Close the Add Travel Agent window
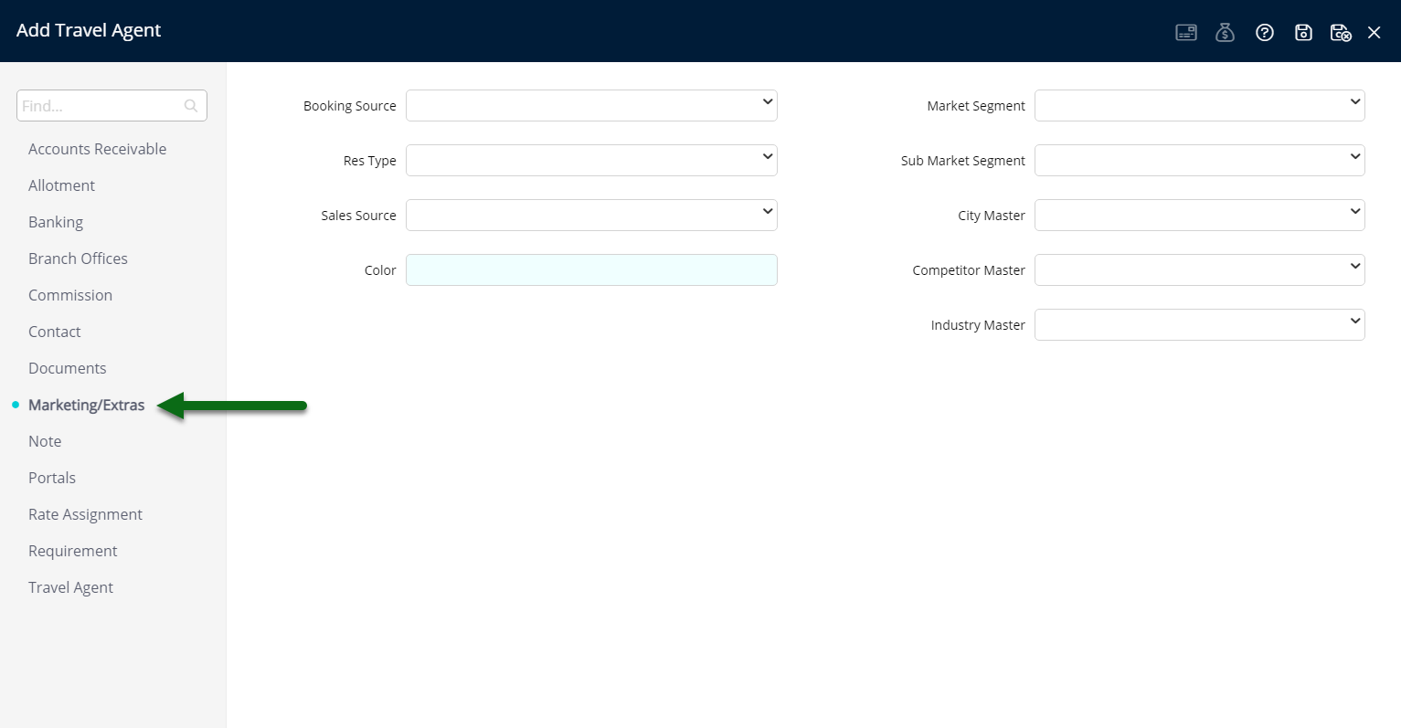 [1374, 33]
